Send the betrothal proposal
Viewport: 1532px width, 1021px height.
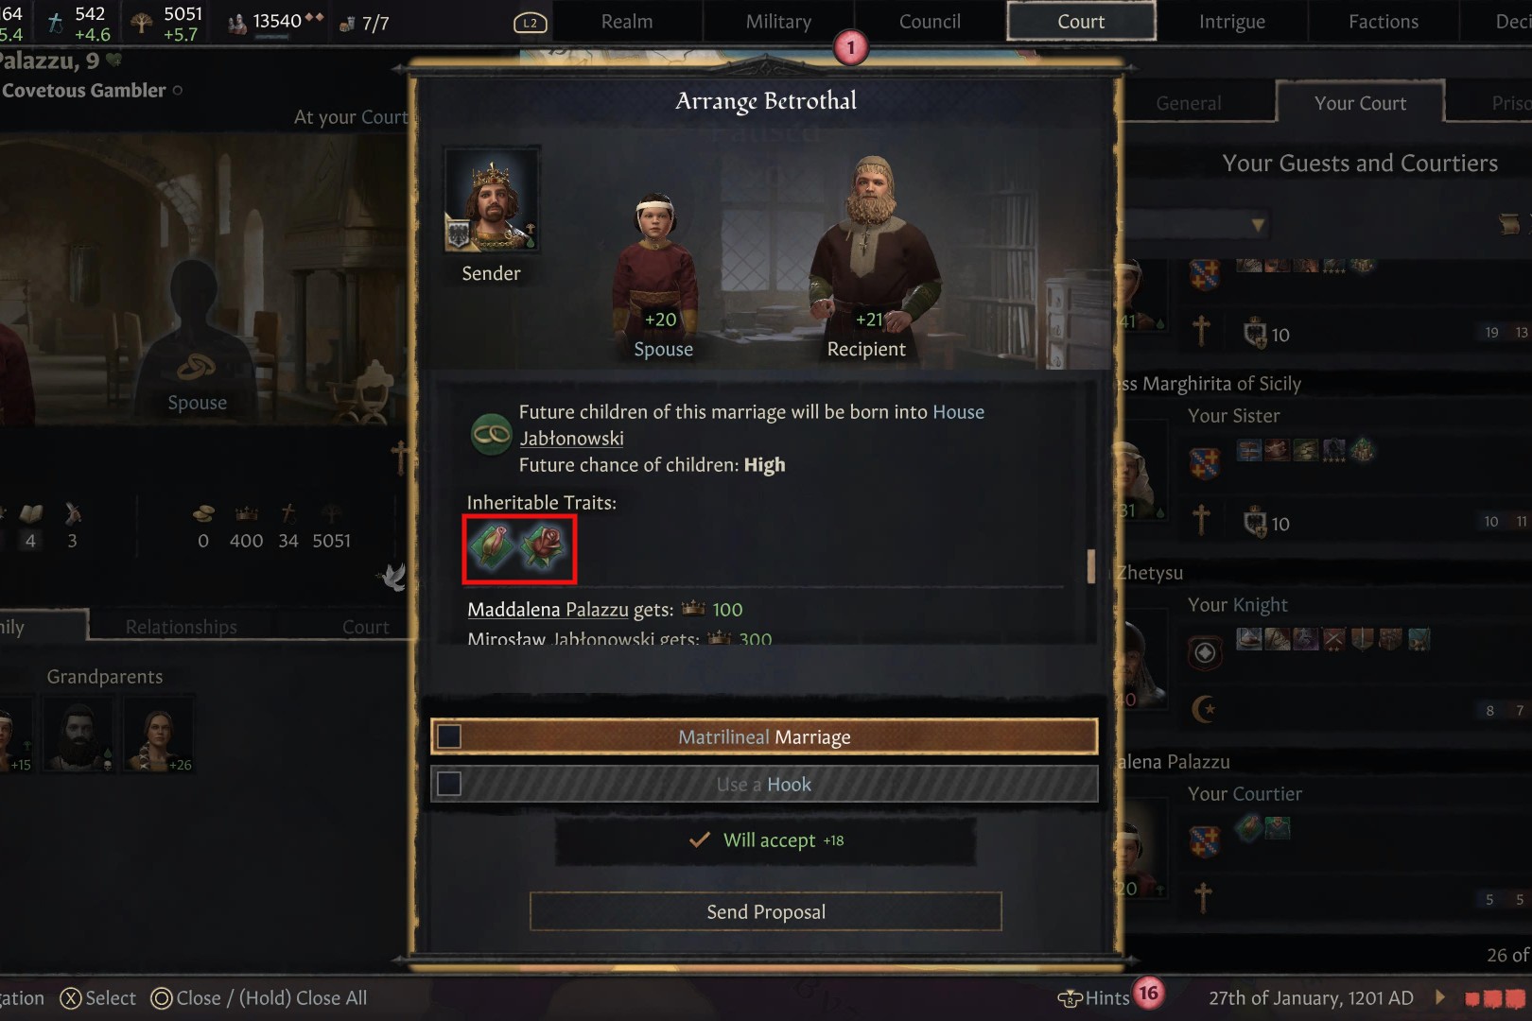coord(765,911)
